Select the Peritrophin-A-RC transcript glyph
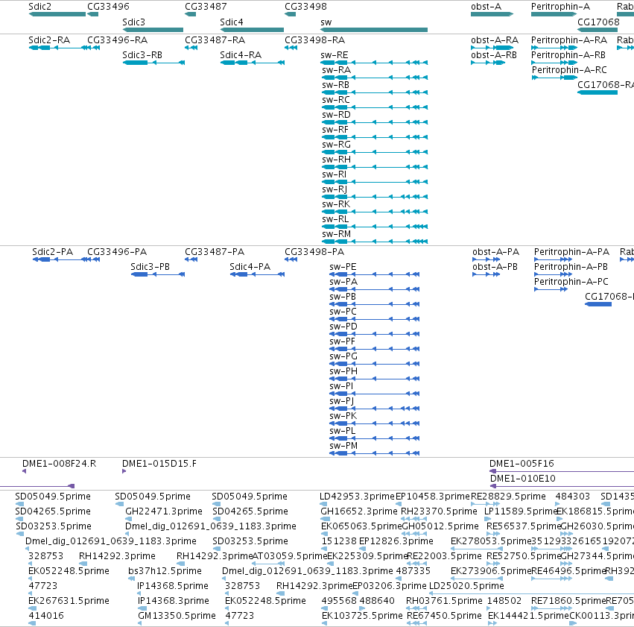The width and height of the screenshot is (634, 627). tap(554, 78)
